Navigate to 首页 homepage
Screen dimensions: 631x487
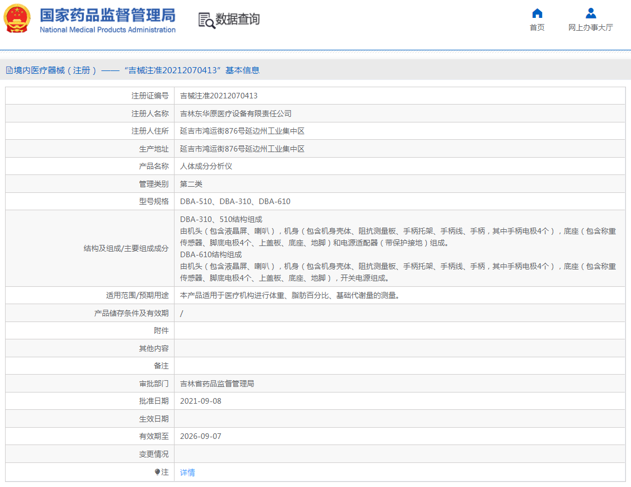click(536, 27)
